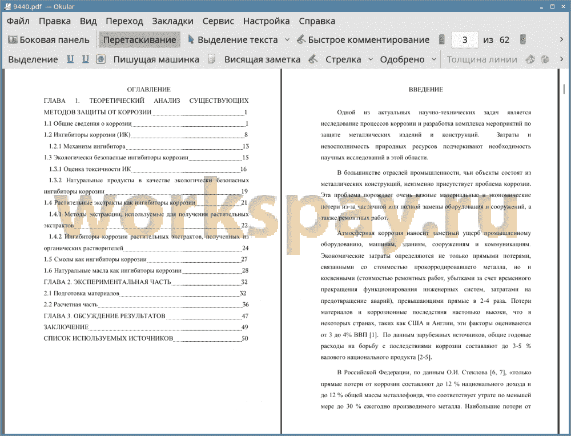The width and height of the screenshot is (571, 436).
Task: Open the Справка menu
Action: (317, 21)
